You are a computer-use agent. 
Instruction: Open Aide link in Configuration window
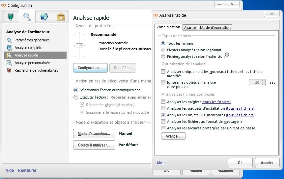pyautogui.click(x=10, y=170)
